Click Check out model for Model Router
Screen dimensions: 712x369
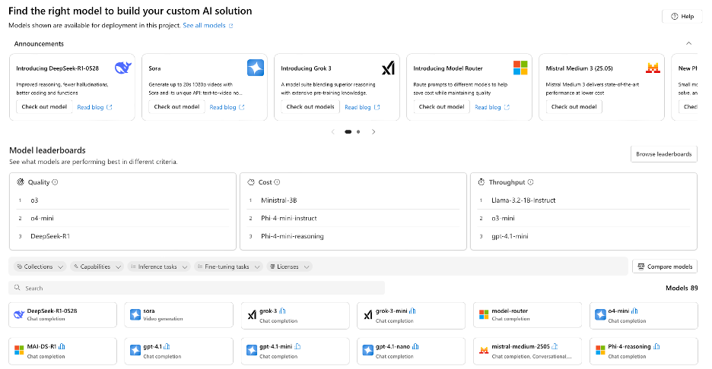coord(441,106)
